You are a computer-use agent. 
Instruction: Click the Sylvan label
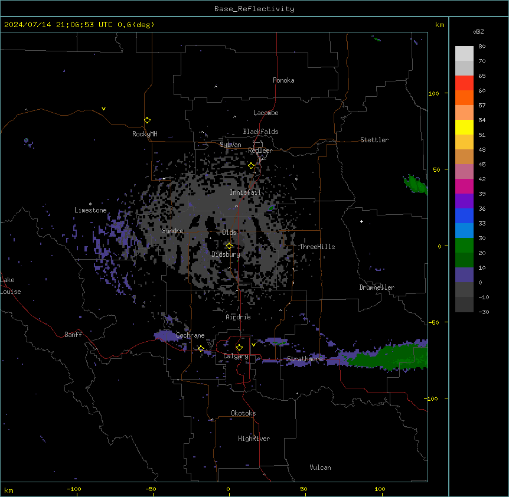[230, 145]
